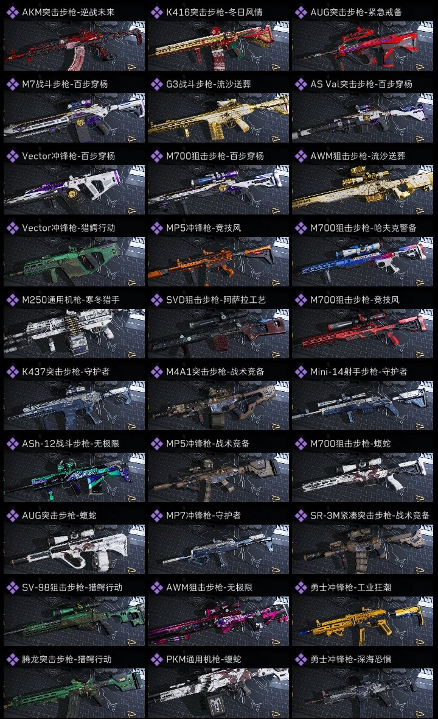Select the pink AWM无极限 sniper skin image
Screen dimensions: 438x719
pos(218,621)
